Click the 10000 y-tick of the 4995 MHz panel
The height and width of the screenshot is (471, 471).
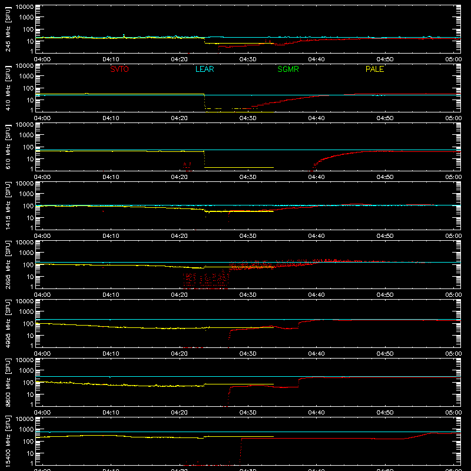point(25,301)
